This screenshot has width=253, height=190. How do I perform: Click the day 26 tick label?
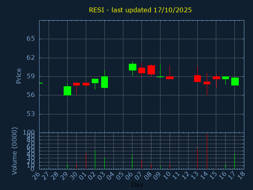click(x=36, y=175)
